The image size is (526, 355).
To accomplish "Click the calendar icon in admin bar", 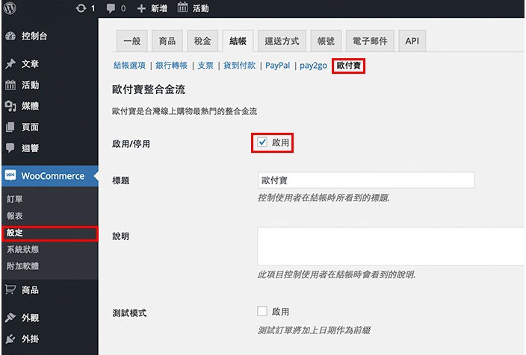I will [x=182, y=7].
